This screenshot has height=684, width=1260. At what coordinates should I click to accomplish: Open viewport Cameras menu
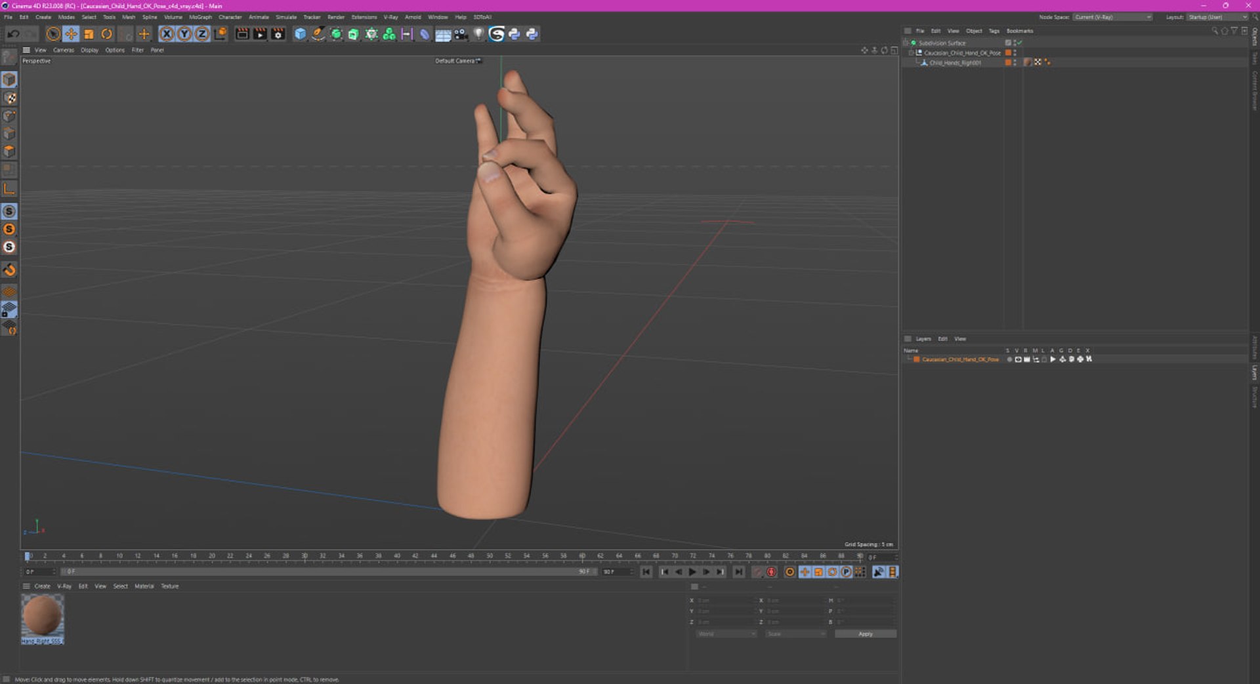pos(64,50)
